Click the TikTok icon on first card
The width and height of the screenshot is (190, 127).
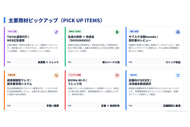(56, 32)
